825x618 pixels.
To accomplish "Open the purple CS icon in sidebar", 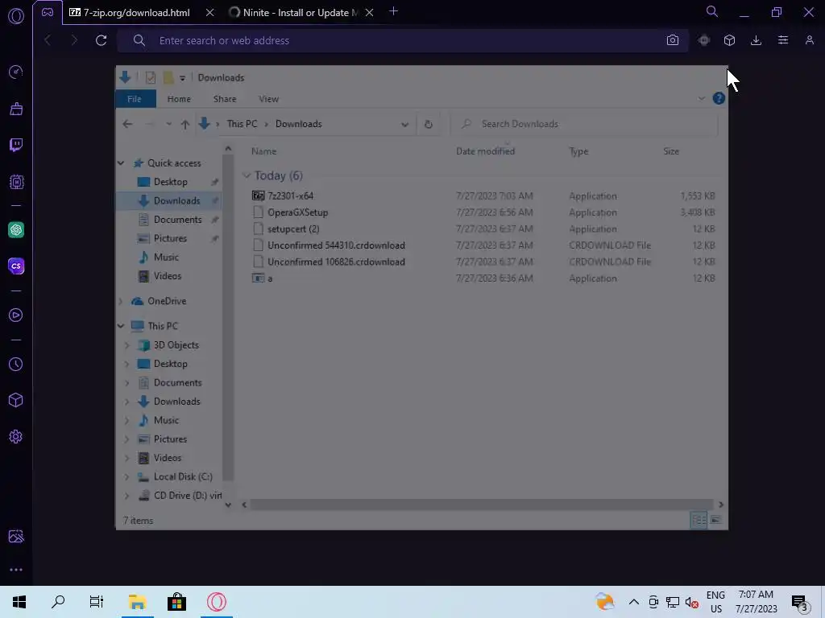I will (16, 266).
